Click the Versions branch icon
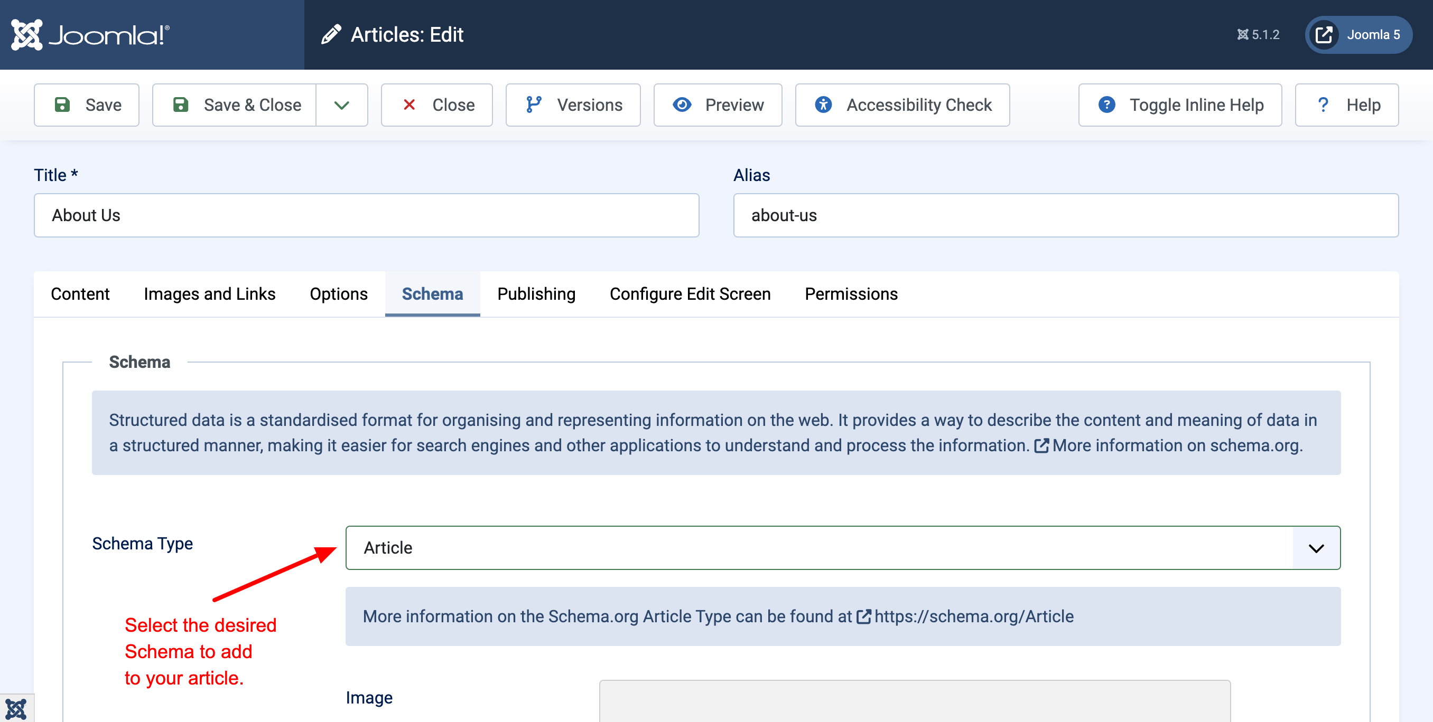1433x722 pixels. coord(534,104)
